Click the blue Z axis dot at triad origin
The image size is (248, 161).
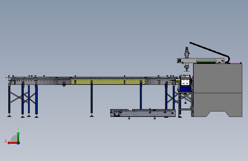pos(19,143)
